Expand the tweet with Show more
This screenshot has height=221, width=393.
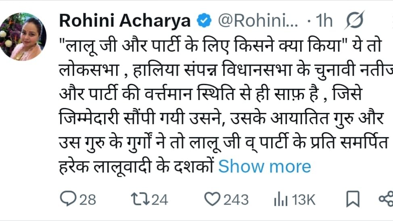click(264, 166)
